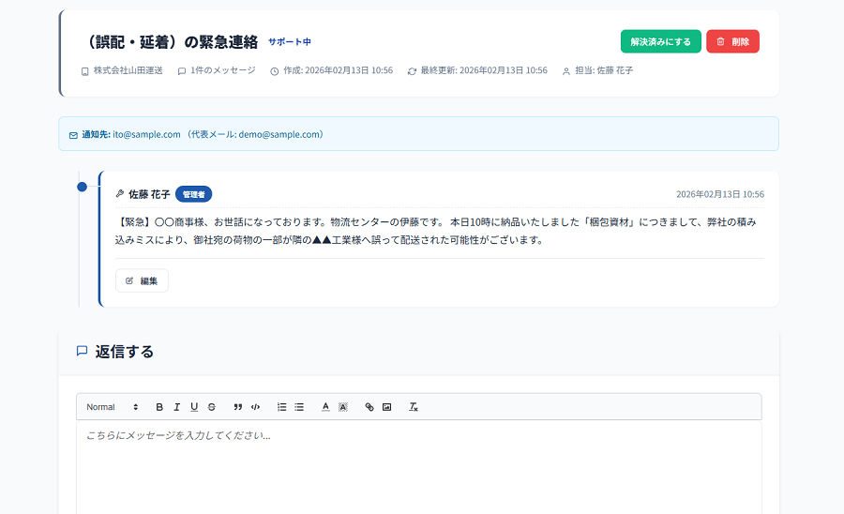The height and width of the screenshot is (514, 844).
Task: Toggle underline formatting in the editor
Action: pyautogui.click(x=194, y=407)
